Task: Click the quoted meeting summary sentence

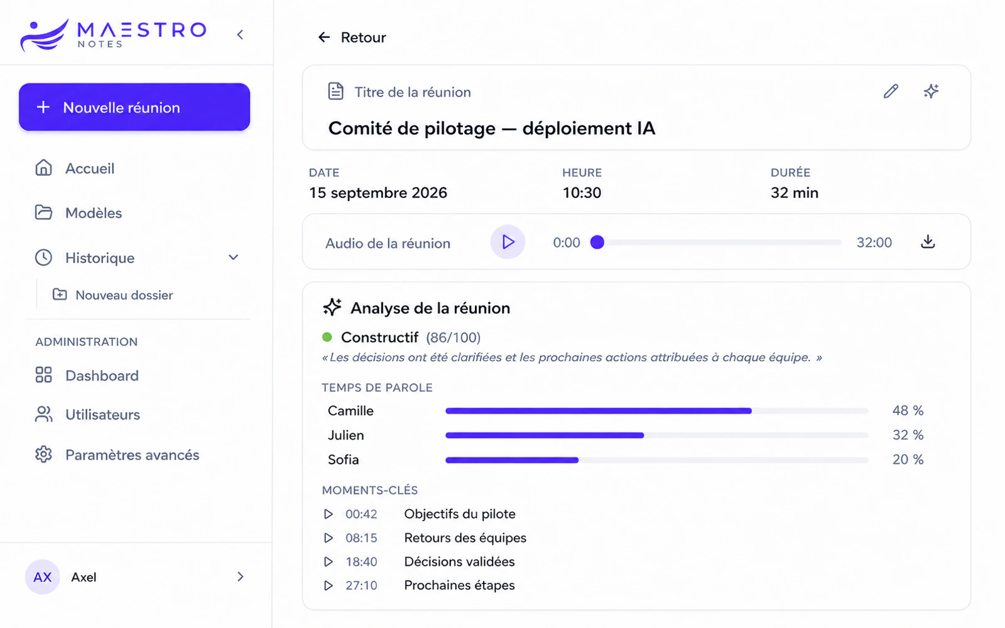Action: tap(572, 357)
